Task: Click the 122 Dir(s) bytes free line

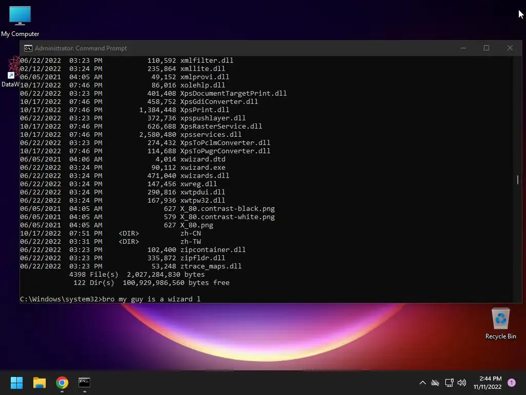Action: [152, 282]
